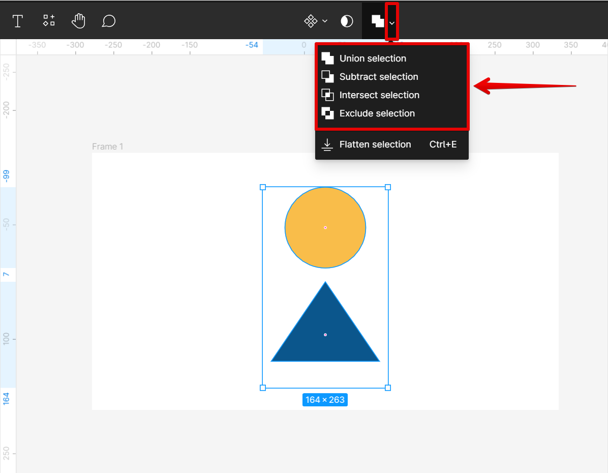Click the Boolean union toolbar icon
The height and width of the screenshot is (473, 608).
click(377, 21)
